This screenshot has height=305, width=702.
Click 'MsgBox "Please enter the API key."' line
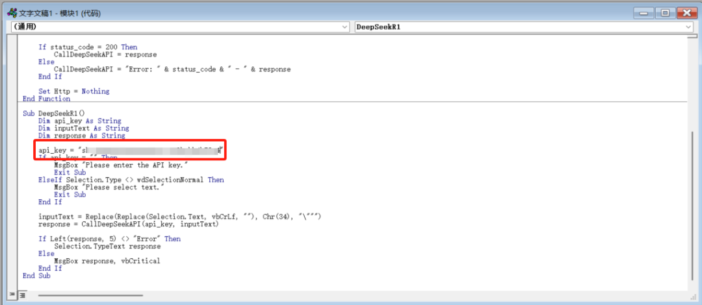(x=121, y=165)
